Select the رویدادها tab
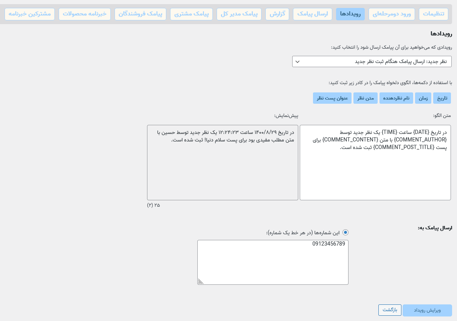Screen dimensions: 457x321 [350, 14]
